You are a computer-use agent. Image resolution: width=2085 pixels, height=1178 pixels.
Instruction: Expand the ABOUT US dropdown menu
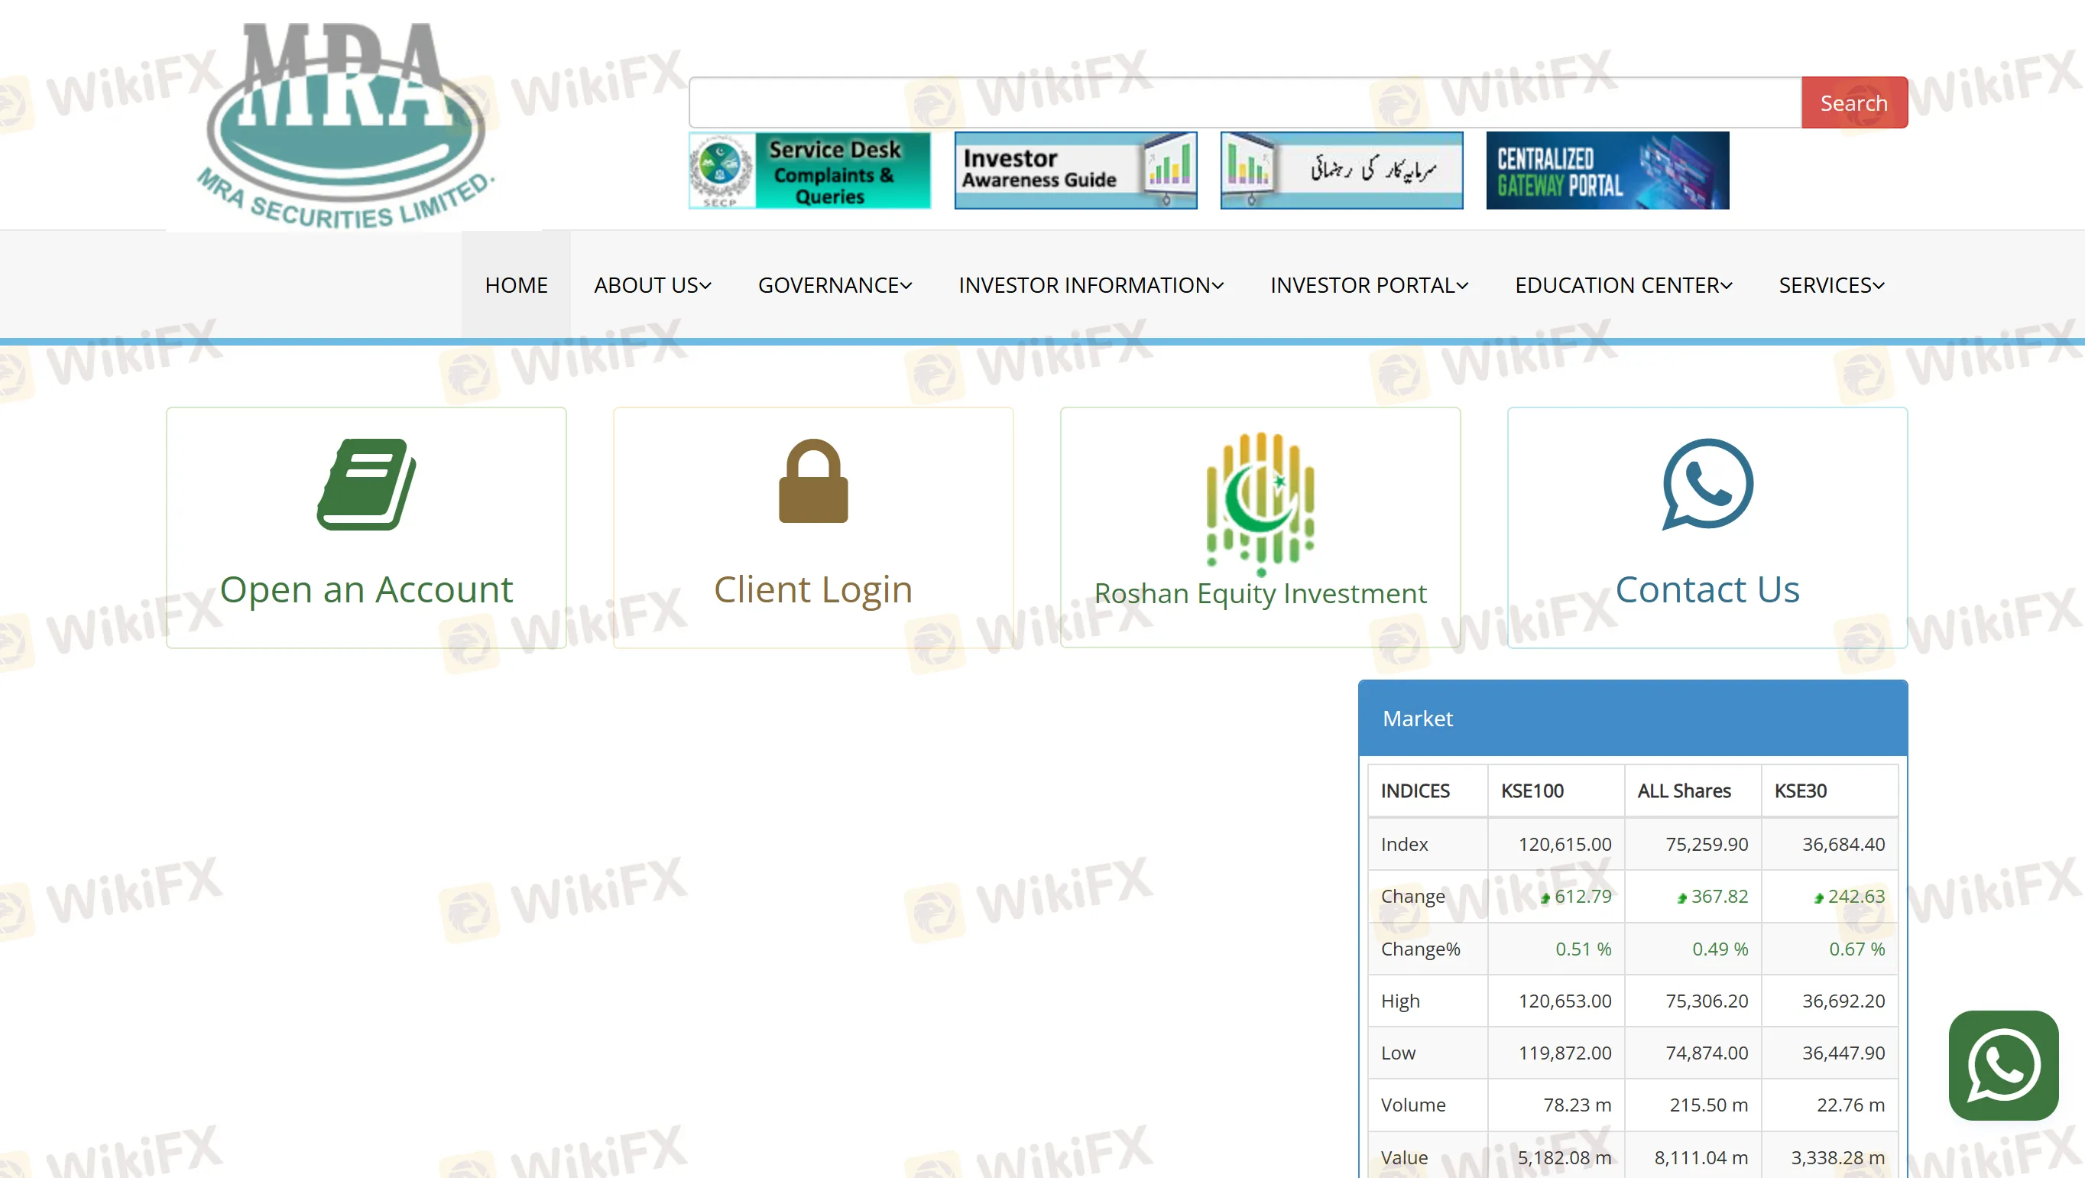(653, 285)
